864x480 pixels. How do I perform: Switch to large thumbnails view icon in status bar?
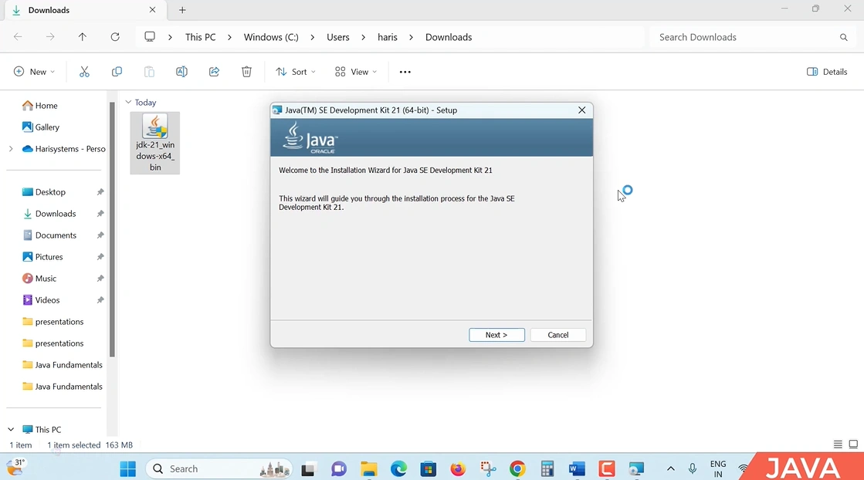(x=853, y=445)
